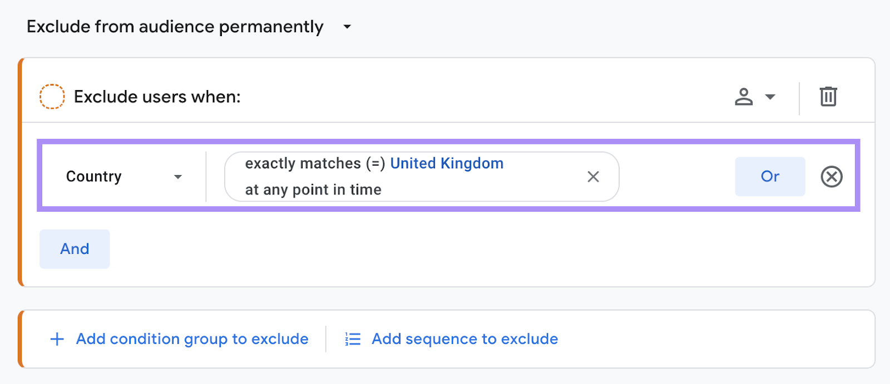Remove the Country condition via circled X icon

(832, 177)
